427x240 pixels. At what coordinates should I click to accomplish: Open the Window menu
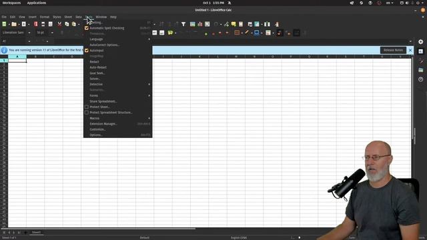coord(101,17)
